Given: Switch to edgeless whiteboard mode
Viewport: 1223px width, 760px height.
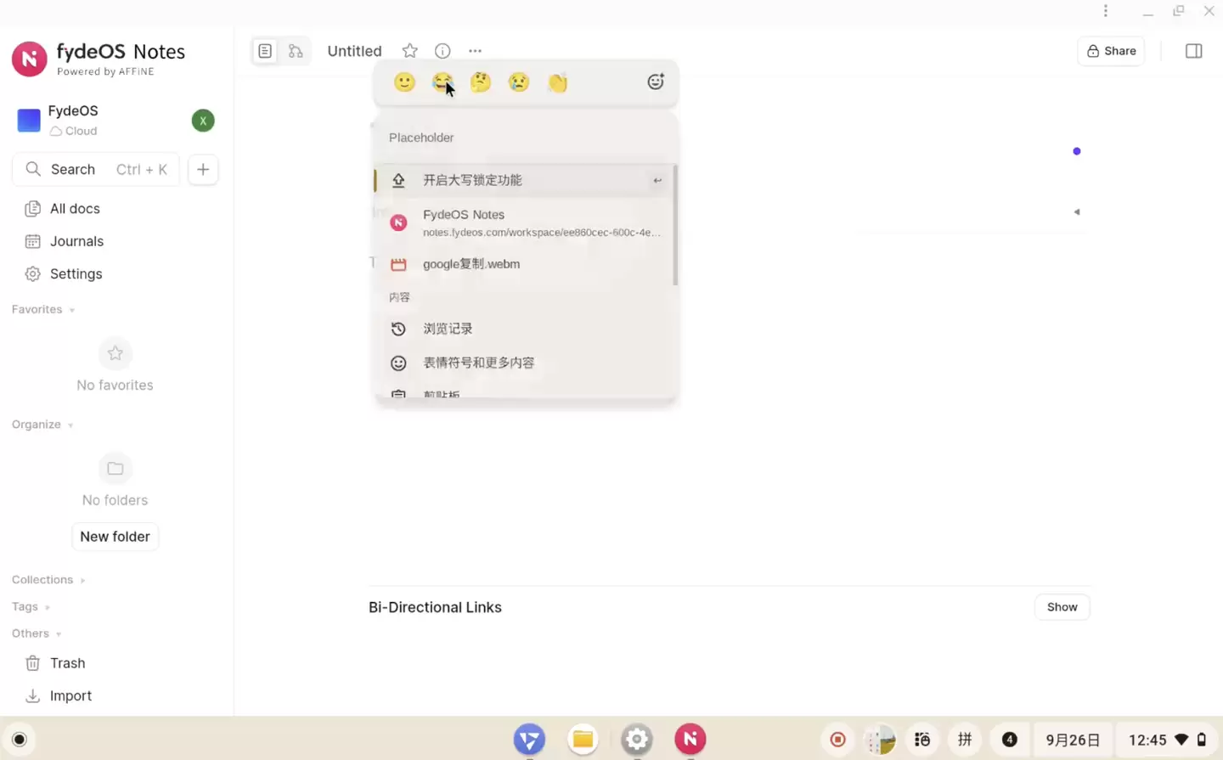Looking at the screenshot, I should coord(296,51).
